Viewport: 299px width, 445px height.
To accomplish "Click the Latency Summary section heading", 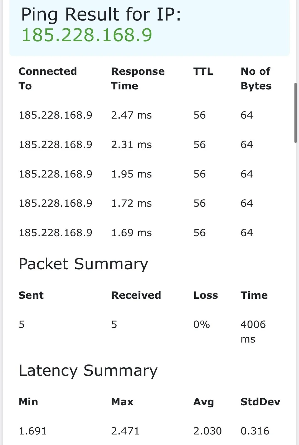I will [x=88, y=371].
